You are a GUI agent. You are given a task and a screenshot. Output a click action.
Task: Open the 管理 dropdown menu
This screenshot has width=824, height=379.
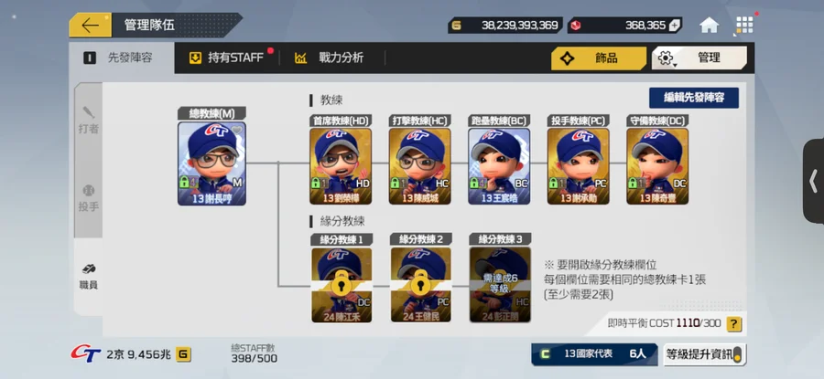[699, 58]
